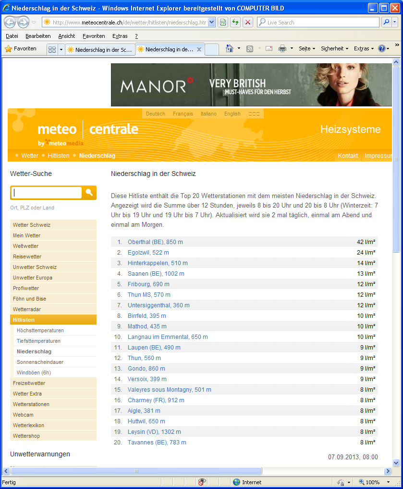The width and height of the screenshot is (403, 489).
Task: Click the compatibility view icon
Action: click(223, 22)
